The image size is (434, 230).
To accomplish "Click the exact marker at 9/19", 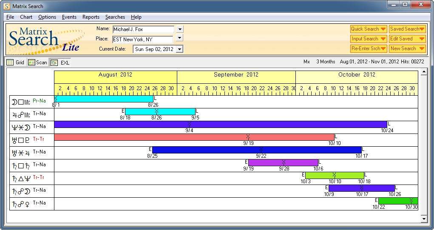I will pos(248,136).
